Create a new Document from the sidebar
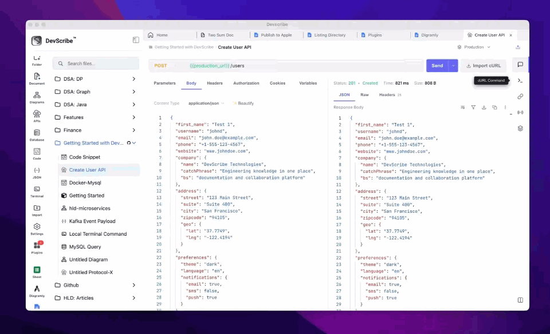 point(37,76)
